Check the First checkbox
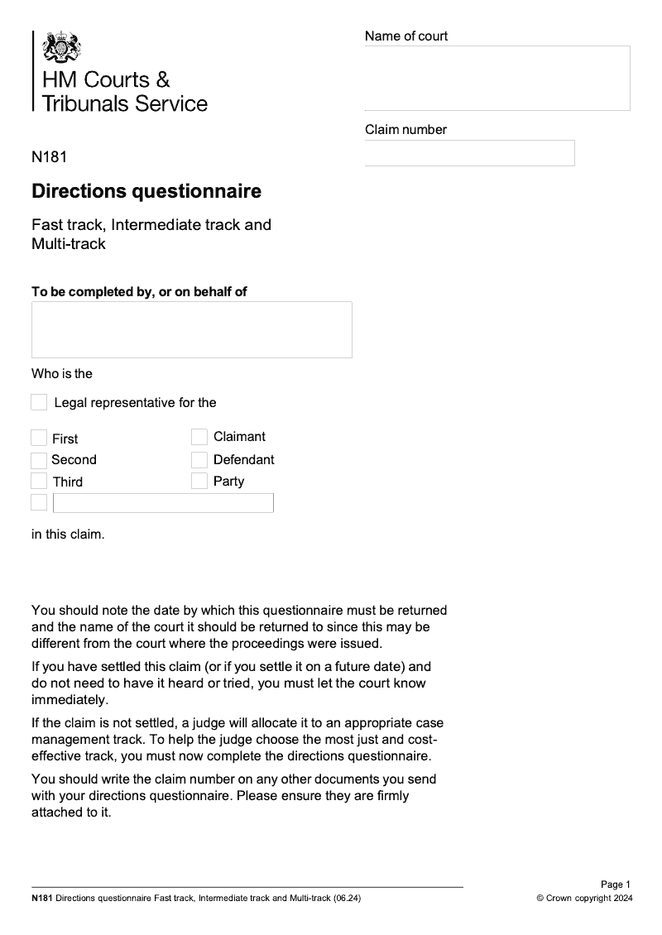This screenshot has width=662, height=935. point(39,438)
